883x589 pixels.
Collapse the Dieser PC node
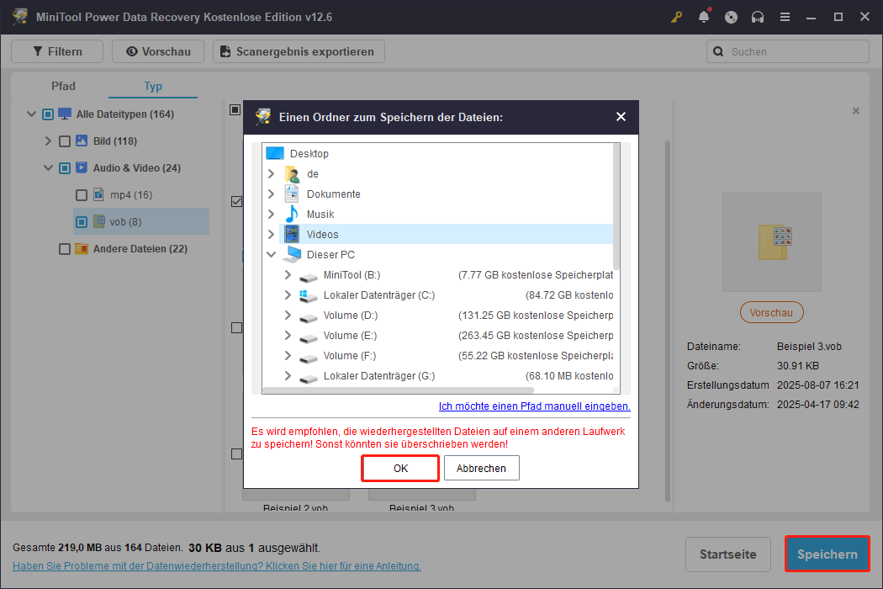pyautogui.click(x=271, y=254)
